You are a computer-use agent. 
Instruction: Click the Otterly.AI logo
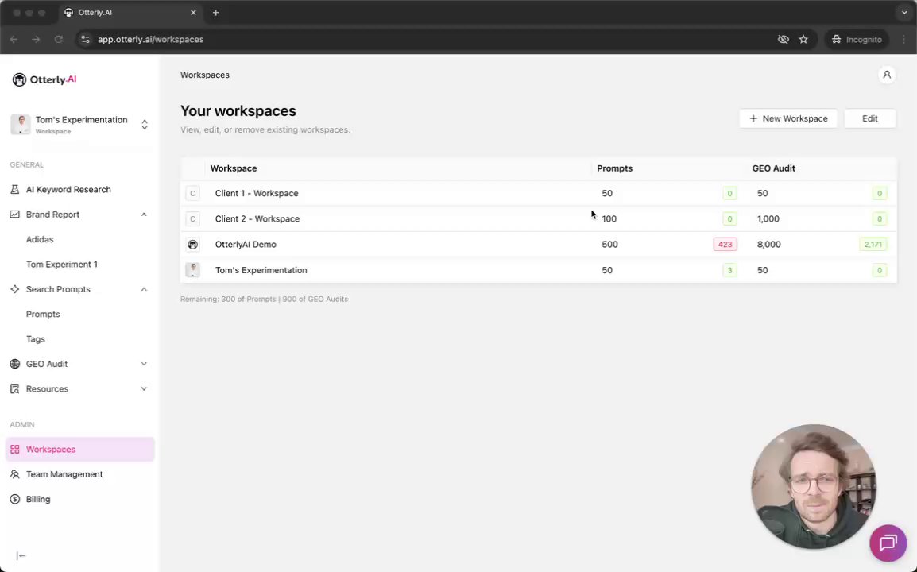pos(44,79)
